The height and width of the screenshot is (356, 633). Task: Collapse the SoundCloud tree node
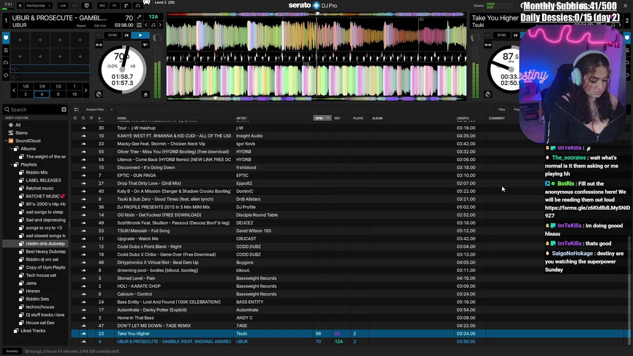(6, 141)
